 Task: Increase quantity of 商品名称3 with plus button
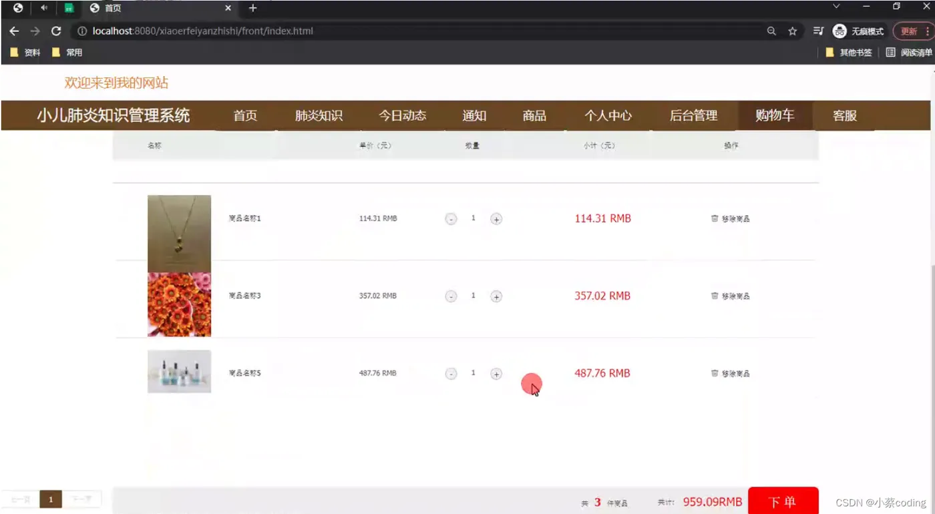[496, 296]
